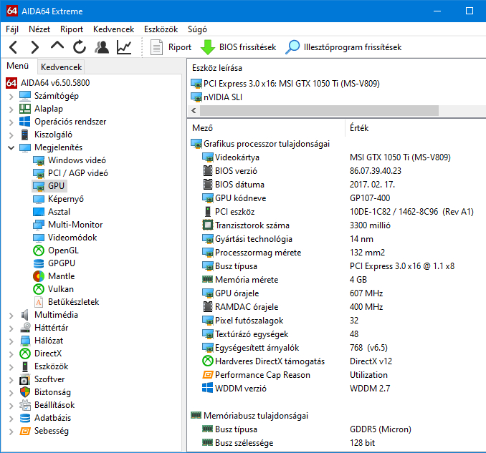Screen dimensions: 486x453
Task: Open the Kedvencek menu in the menu bar
Action: (113, 29)
